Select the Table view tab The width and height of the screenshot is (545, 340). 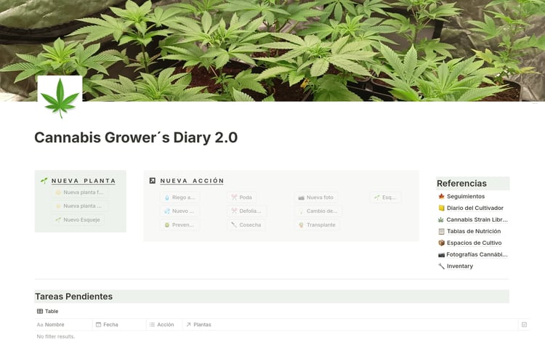click(x=48, y=311)
